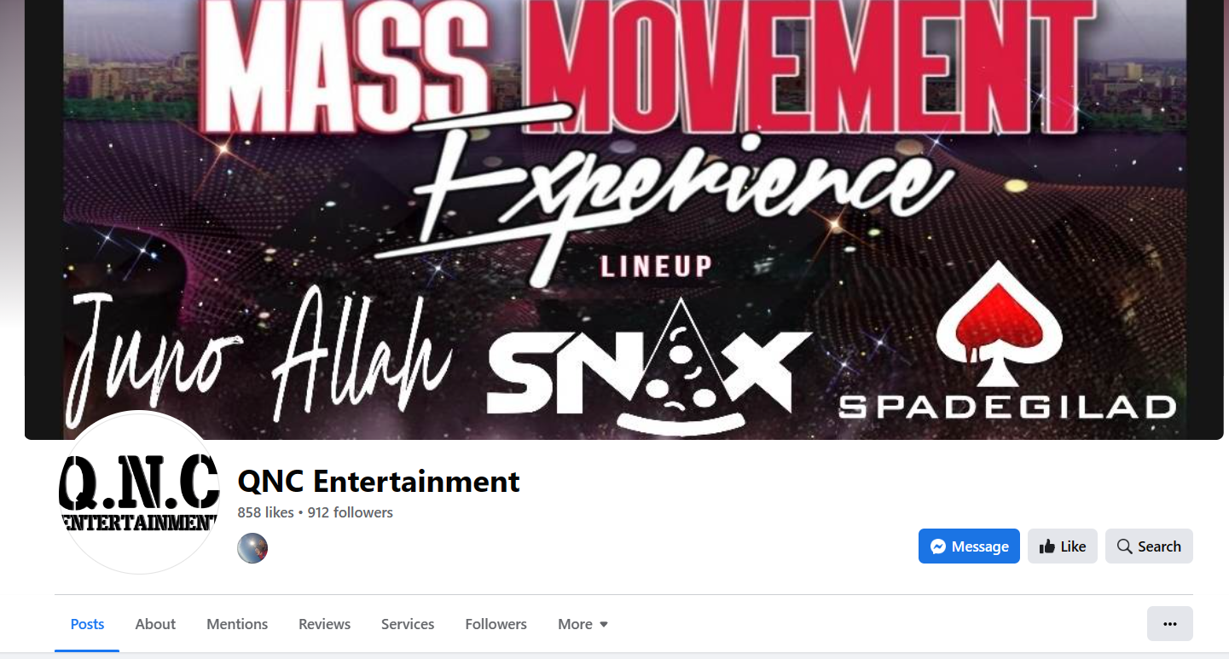
Task: Select the Services tab
Action: point(408,624)
